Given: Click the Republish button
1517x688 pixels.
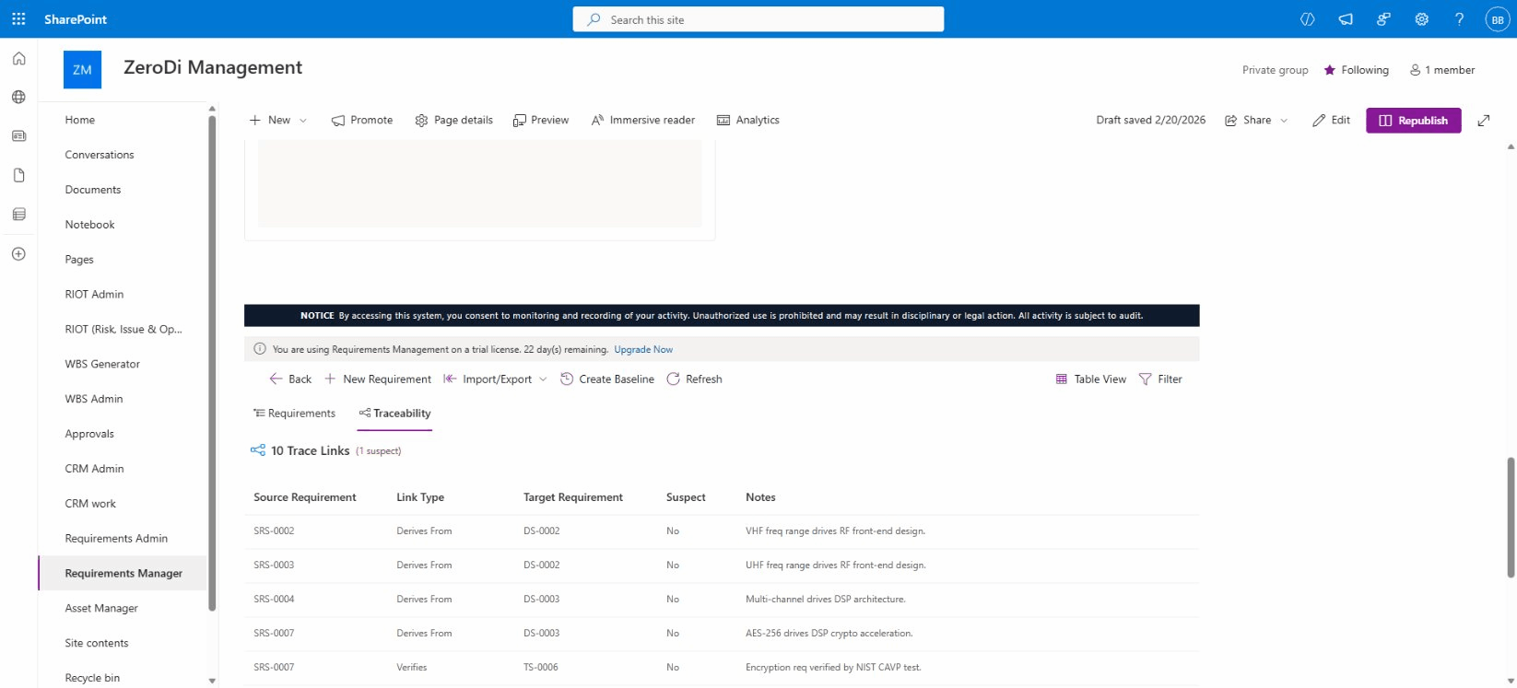Looking at the screenshot, I should coord(1413,121).
